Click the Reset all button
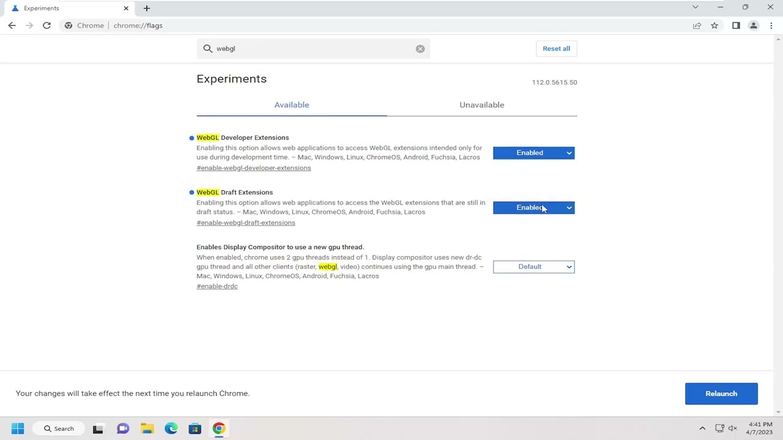 (556, 49)
